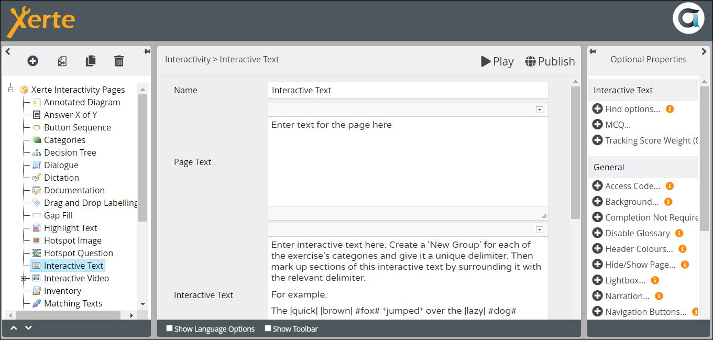Click the Play button
Screen dimensions: 713x340
click(497, 61)
